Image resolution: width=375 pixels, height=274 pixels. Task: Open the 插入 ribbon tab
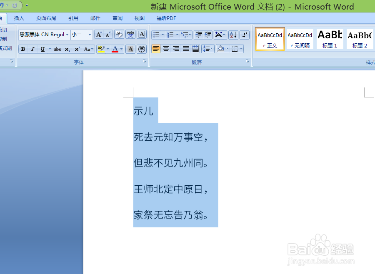(x=19, y=18)
